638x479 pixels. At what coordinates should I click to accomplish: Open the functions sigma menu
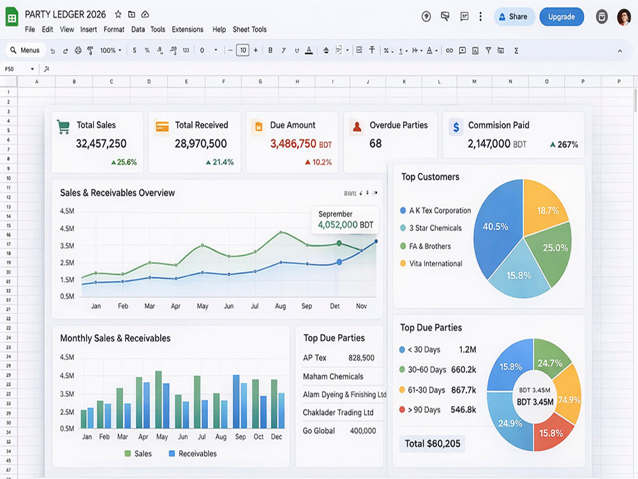click(x=516, y=50)
